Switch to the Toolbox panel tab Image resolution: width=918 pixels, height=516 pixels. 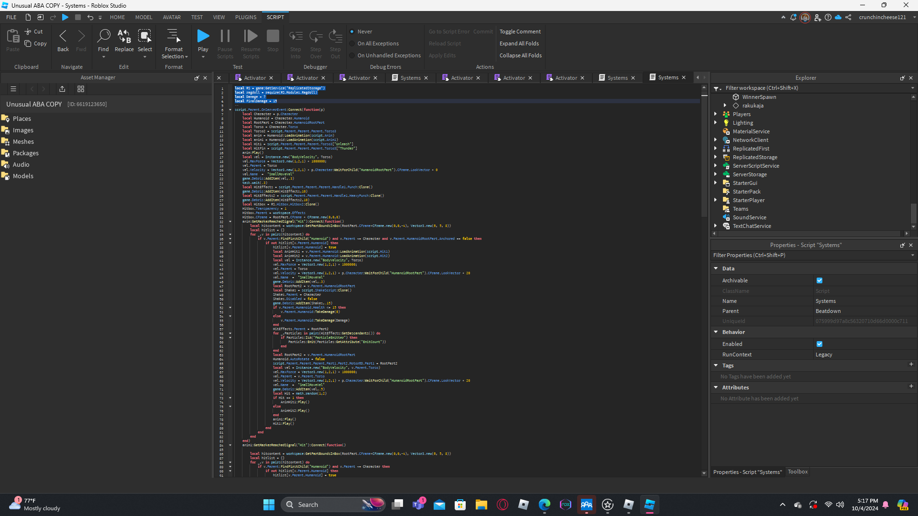798,472
